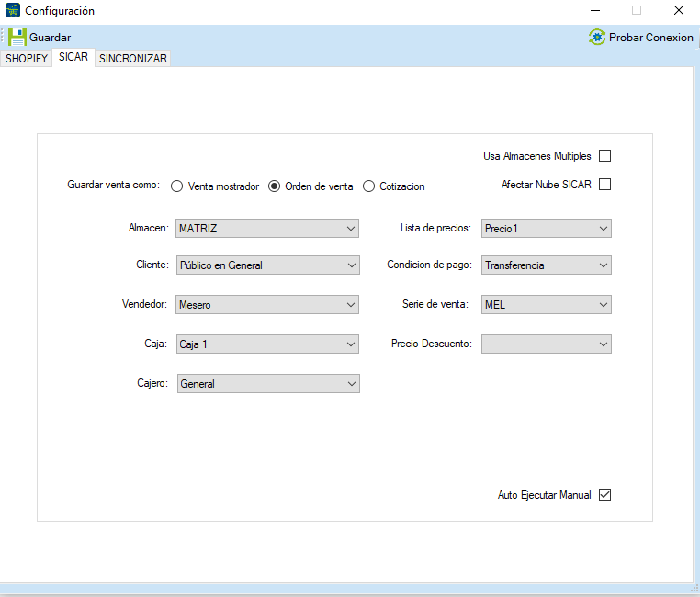Viewport: 700px width, 597px height.
Task: Open the empty Precio Descuento dropdown
Action: click(547, 344)
